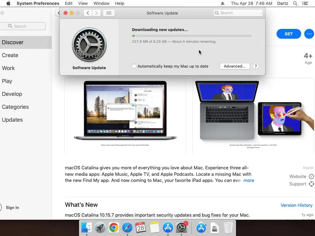
Task: Click the clock showing Thu Apr 28 7:46 AM
Action: 252,3
